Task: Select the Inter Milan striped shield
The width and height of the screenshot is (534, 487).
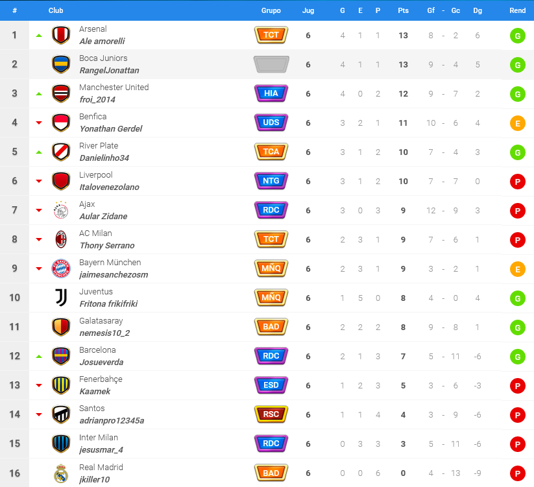Action: pyautogui.click(x=61, y=444)
